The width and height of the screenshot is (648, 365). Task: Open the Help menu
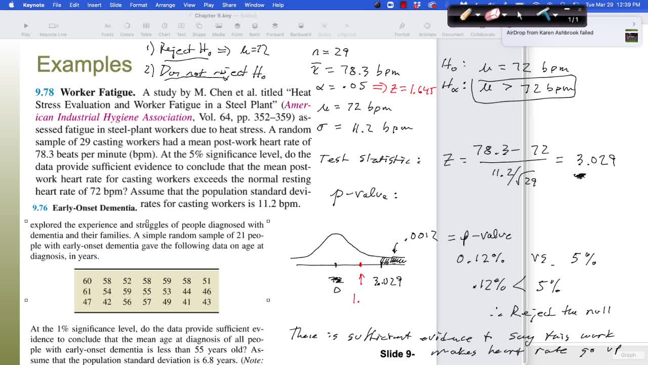click(x=278, y=5)
